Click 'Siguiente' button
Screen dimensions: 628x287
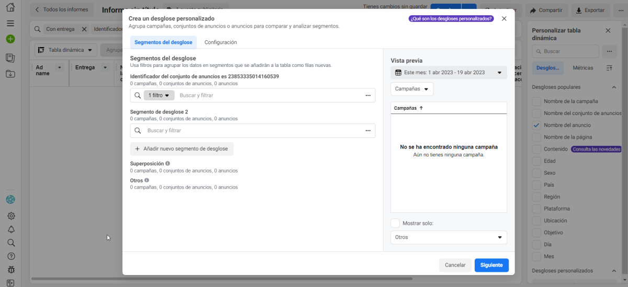[491, 265]
